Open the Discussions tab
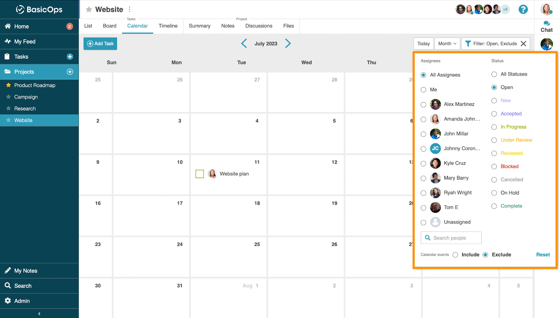 [x=259, y=26]
